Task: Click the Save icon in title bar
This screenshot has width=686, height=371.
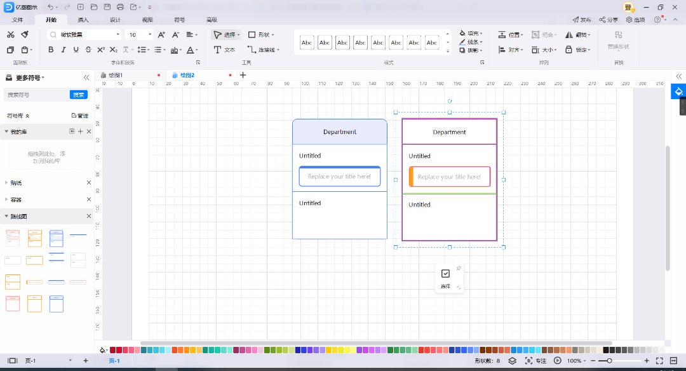Action: (x=107, y=7)
